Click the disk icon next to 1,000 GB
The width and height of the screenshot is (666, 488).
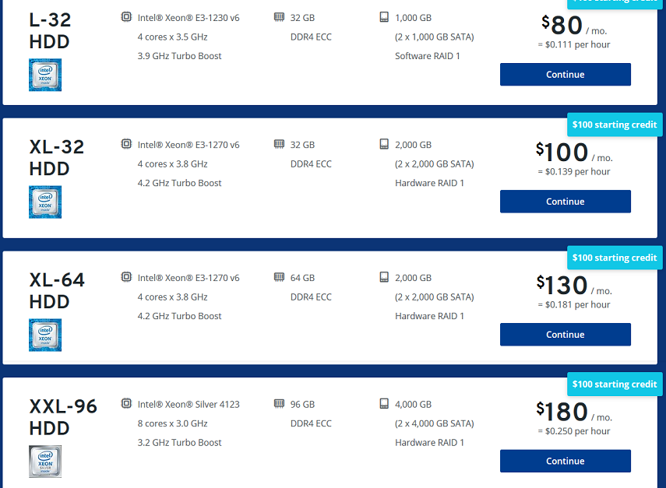point(384,17)
